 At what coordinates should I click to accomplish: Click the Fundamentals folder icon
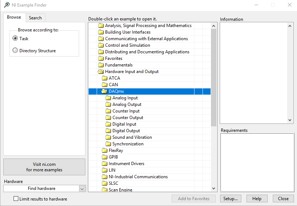point(101,65)
